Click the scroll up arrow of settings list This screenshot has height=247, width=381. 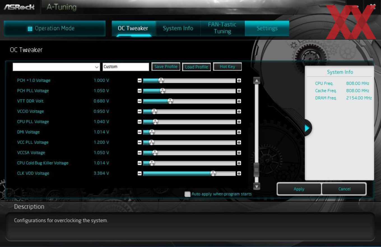coord(257,81)
